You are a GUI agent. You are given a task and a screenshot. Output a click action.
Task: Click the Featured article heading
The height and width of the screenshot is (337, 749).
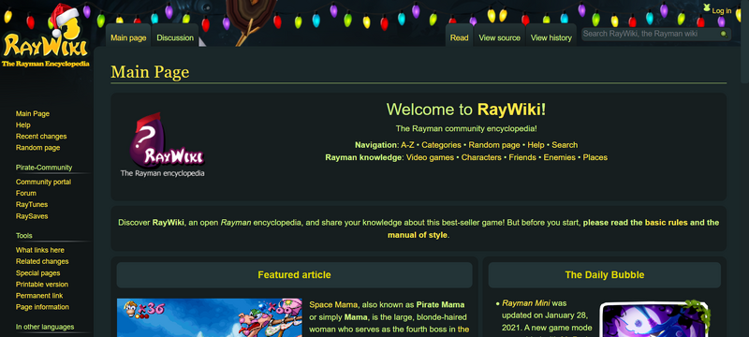pyautogui.click(x=294, y=275)
